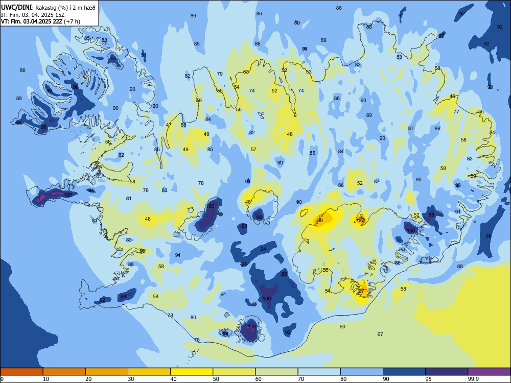Click the humidity value 57 on the map
This screenshot has width=511, height=383.
[253, 150]
